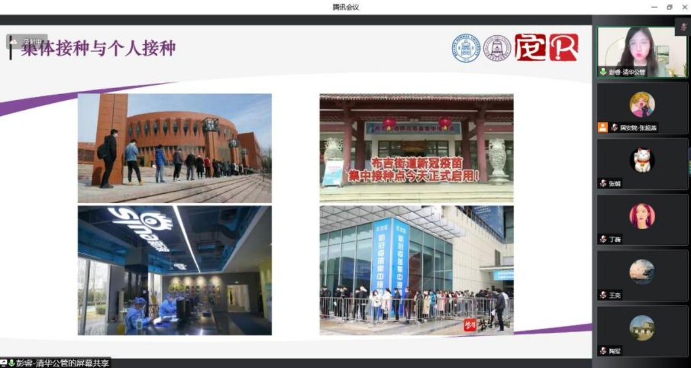Click the Sina office vaccination photo

coord(175,270)
